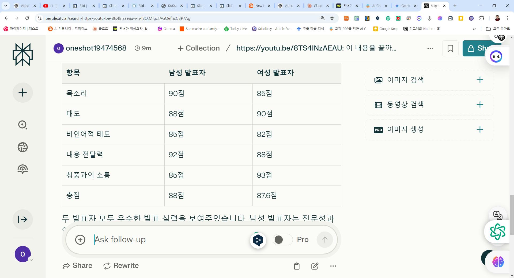The height and width of the screenshot is (278, 514).
Task: Open the floating purple-ring face widget
Action: (x=496, y=56)
